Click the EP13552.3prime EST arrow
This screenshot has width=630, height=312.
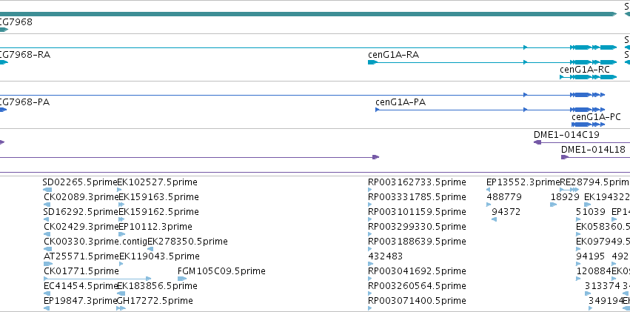tap(488, 190)
